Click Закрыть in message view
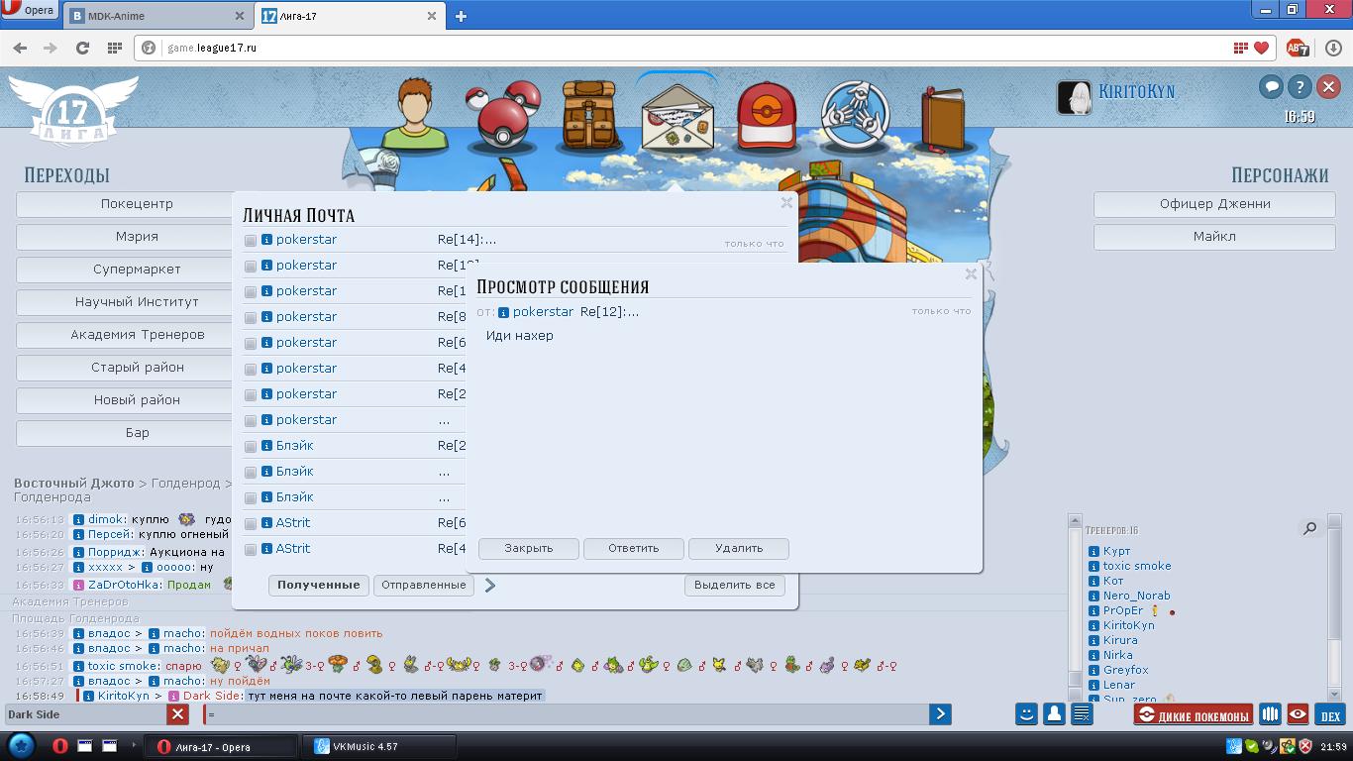Screen dimensions: 1353x761 (x=529, y=549)
